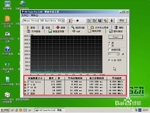Click the 开始 start menu button
The image size is (150, 113).
(5, 110)
